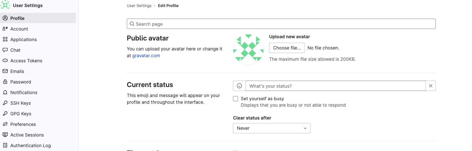472x151 pixels.
Task: Click the Chat speech bubble icon
Action: click(x=5, y=50)
